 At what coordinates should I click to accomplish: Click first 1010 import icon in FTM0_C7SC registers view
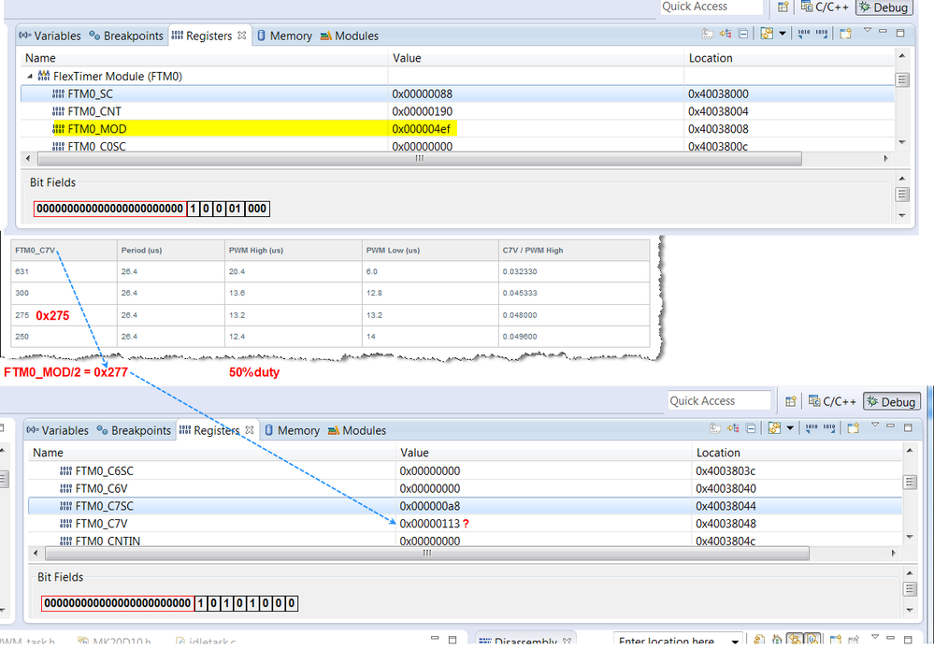click(812, 428)
